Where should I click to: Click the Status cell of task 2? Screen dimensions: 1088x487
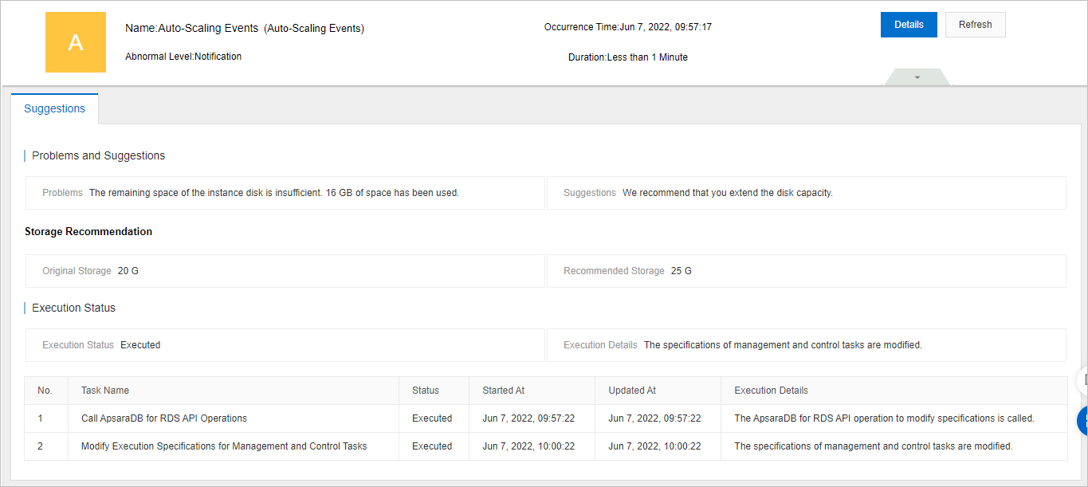432,446
